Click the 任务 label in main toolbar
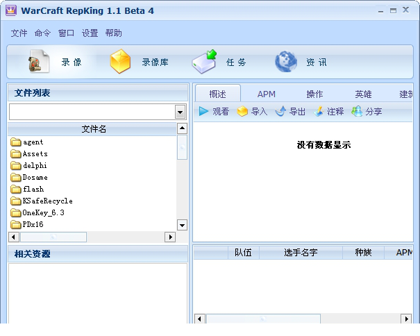420x336 pixels. 236,62
